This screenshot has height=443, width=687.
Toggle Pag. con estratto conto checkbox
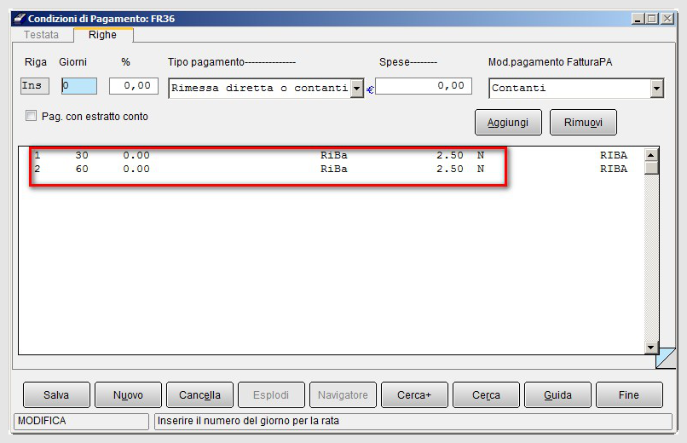point(31,116)
